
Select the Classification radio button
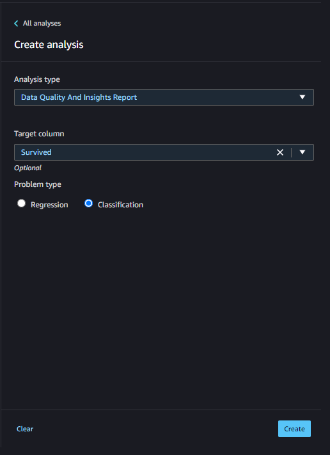coord(88,203)
